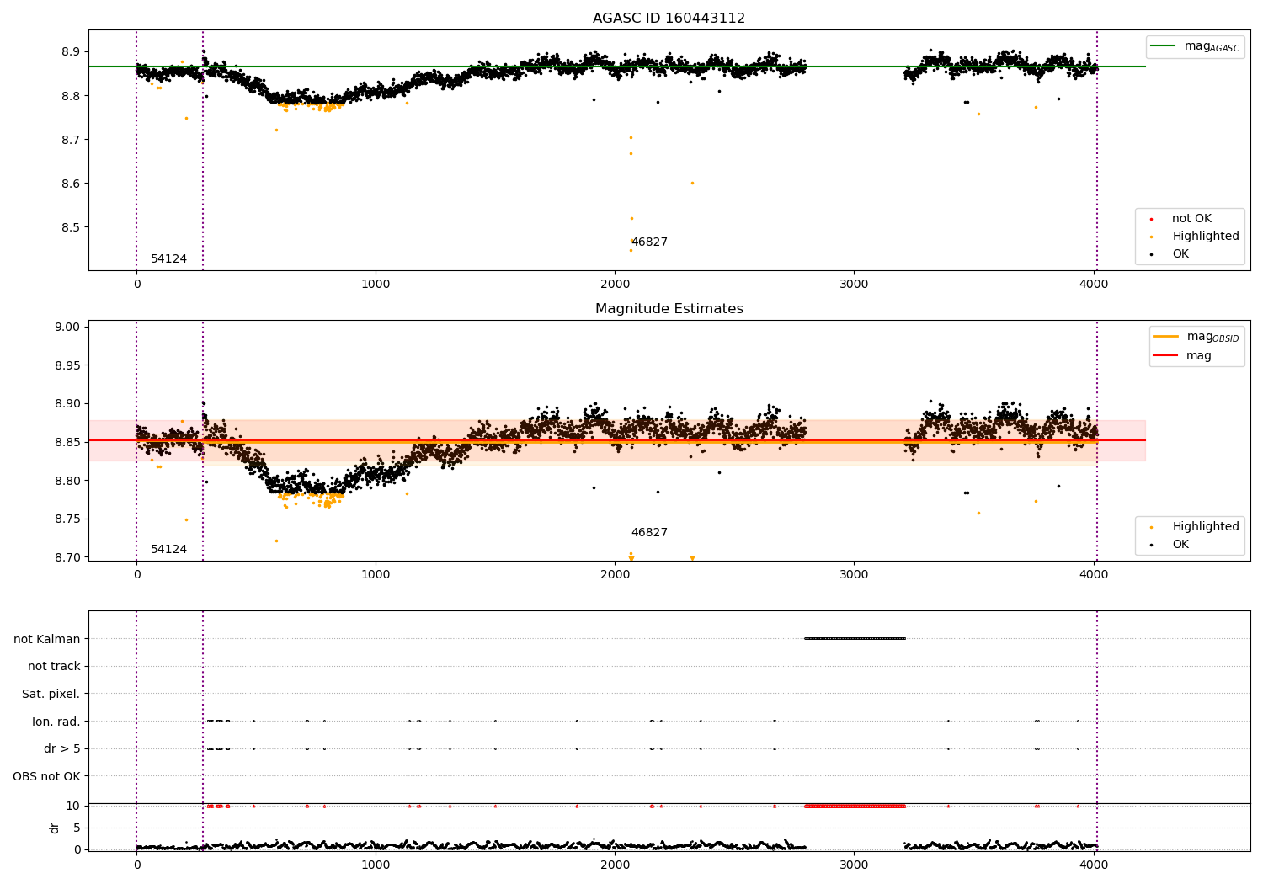Click the 8.9 y-axis tick label
Viewport: 1263px width, 884px height.
(x=71, y=52)
